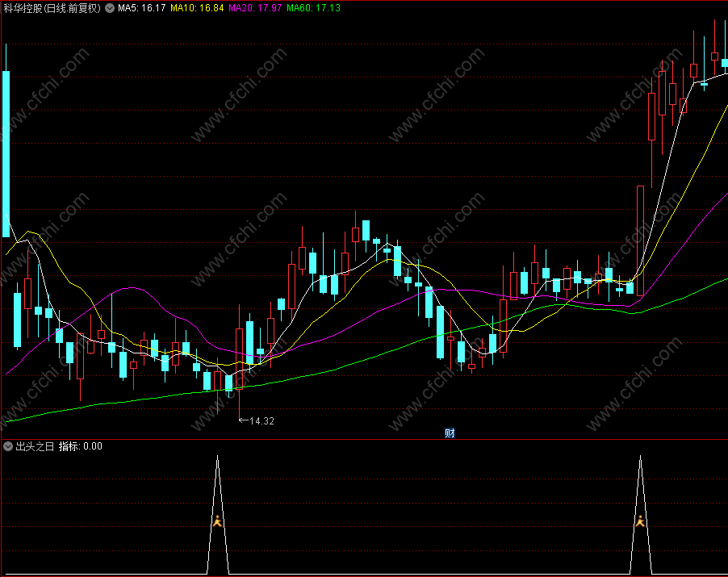
Task: Click the MA10: 16.84 label
Action: pyautogui.click(x=197, y=8)
